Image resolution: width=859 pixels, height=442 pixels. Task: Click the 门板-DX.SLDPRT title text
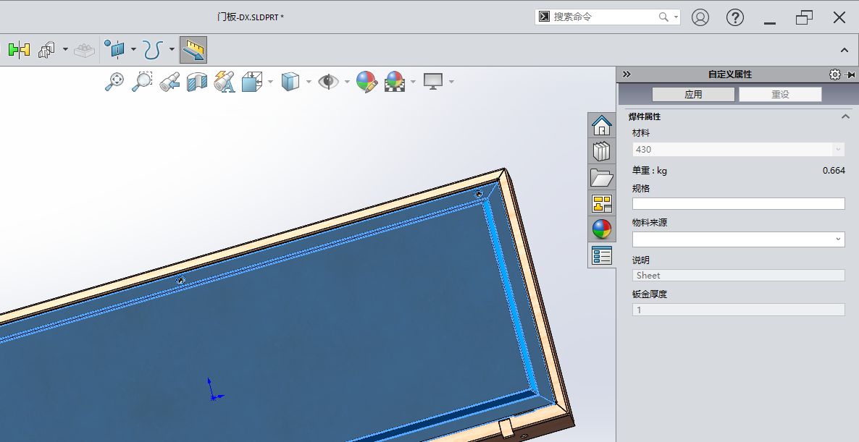(251, 17)
